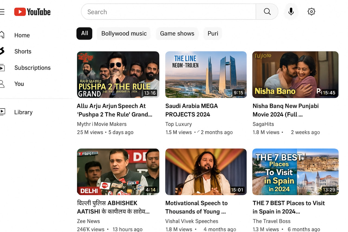Open the Delhi press conference thumbnail
348x232 pixels.
tap(118, 172)
